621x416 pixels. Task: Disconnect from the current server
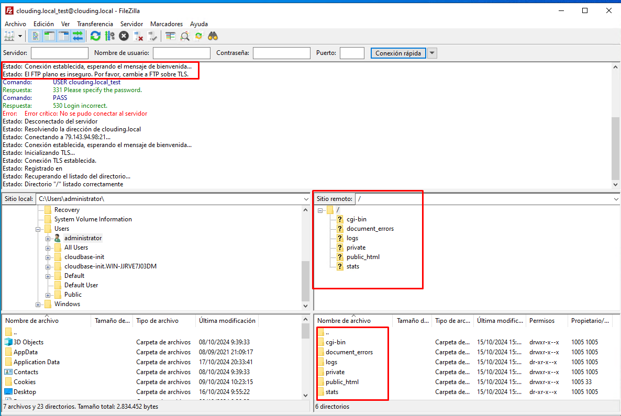[x=138, y=37]
